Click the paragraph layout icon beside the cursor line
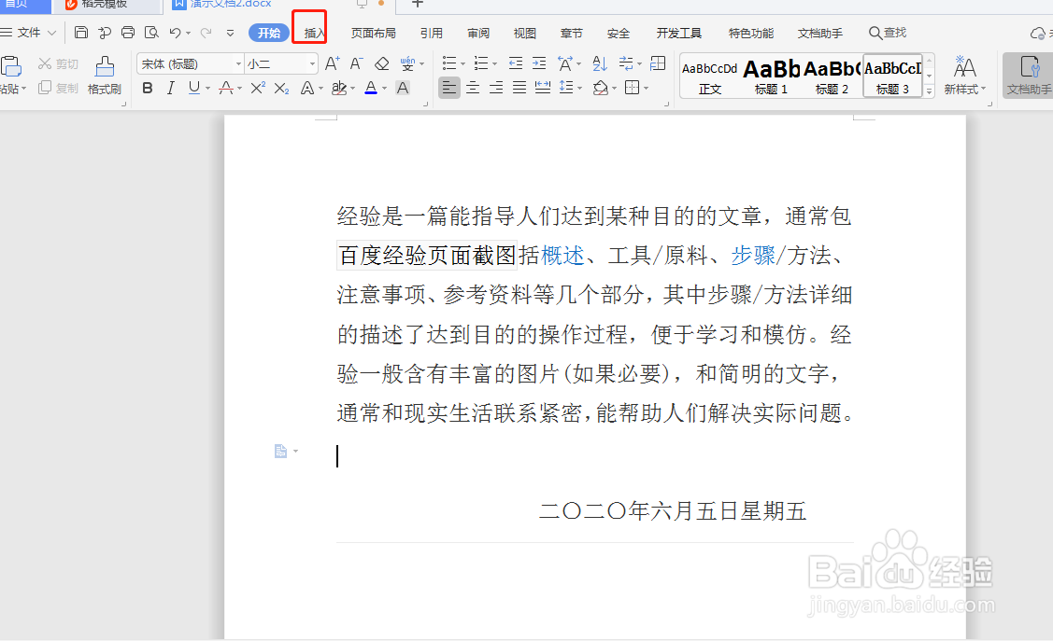The height and width of the screenshot is (641, 1053). [280, 452]
